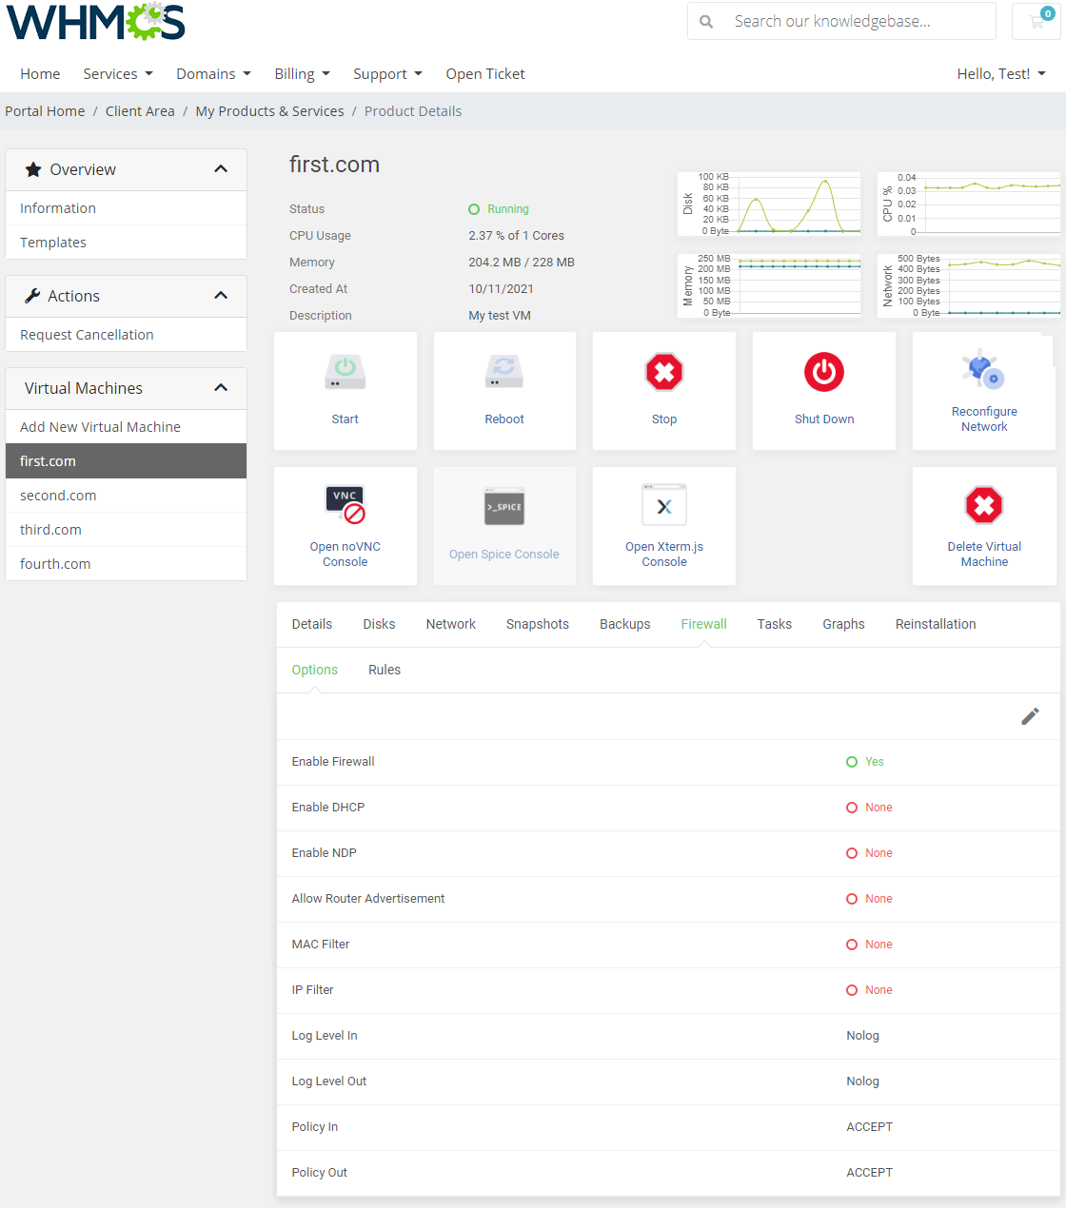Select the Firewall tab
Screen dimensions: 1066x1208
[x=704, y=624]
